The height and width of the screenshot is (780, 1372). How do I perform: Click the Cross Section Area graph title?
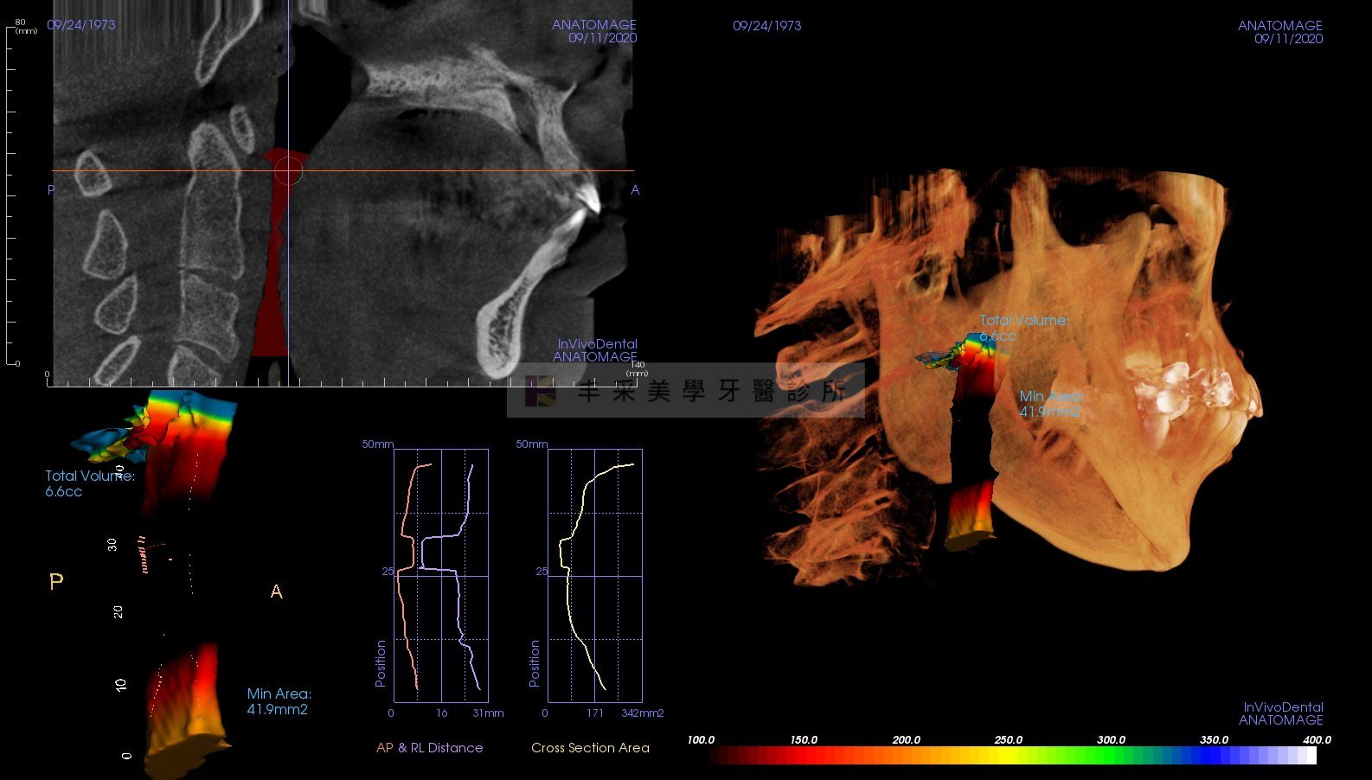pyautogui.click(x=590, y=748)
